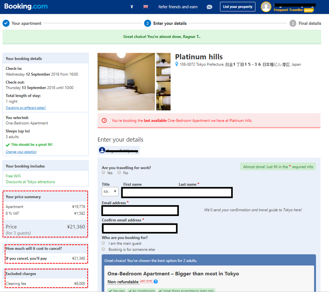Change currency via the yen symbol
This screenshot has height=292, width=329.
(x=132, y=7)
